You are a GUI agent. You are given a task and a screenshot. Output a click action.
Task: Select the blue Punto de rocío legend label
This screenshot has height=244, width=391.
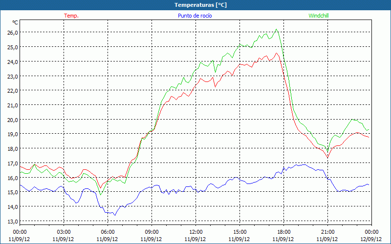pyautogui.click(x=194, y=16)
